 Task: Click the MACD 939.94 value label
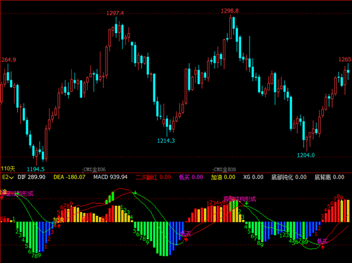111,177
